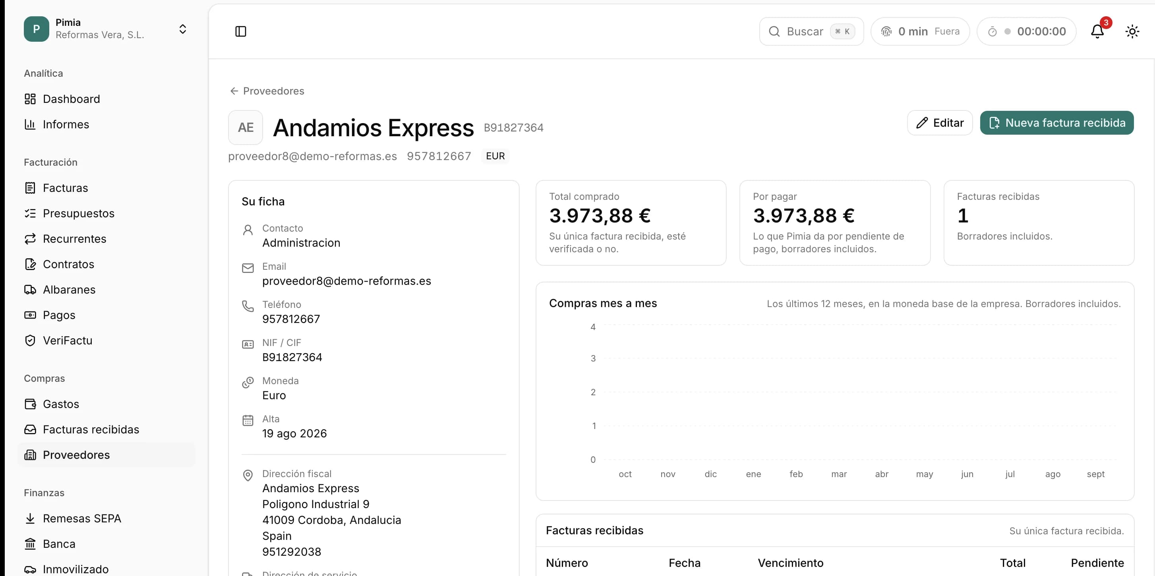The height and width of the screenshot is (576, 1155).
Task: Click the Albaranes truck icon
Action: tap(30, 290)
